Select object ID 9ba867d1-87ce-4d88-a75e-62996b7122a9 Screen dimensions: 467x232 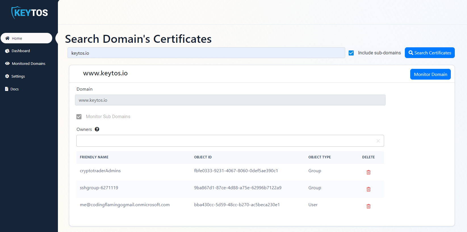coord(238,188)
